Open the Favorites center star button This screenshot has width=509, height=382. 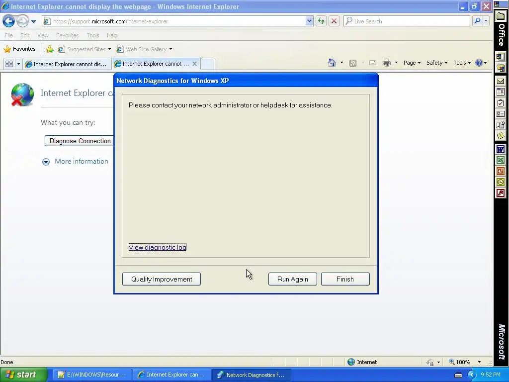[19, 49]
